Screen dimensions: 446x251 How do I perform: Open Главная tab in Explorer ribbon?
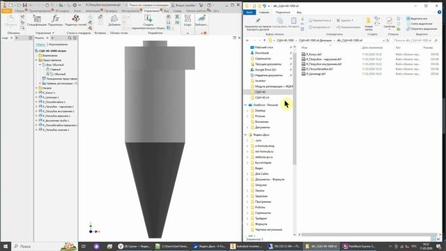[x=264, y=13]
